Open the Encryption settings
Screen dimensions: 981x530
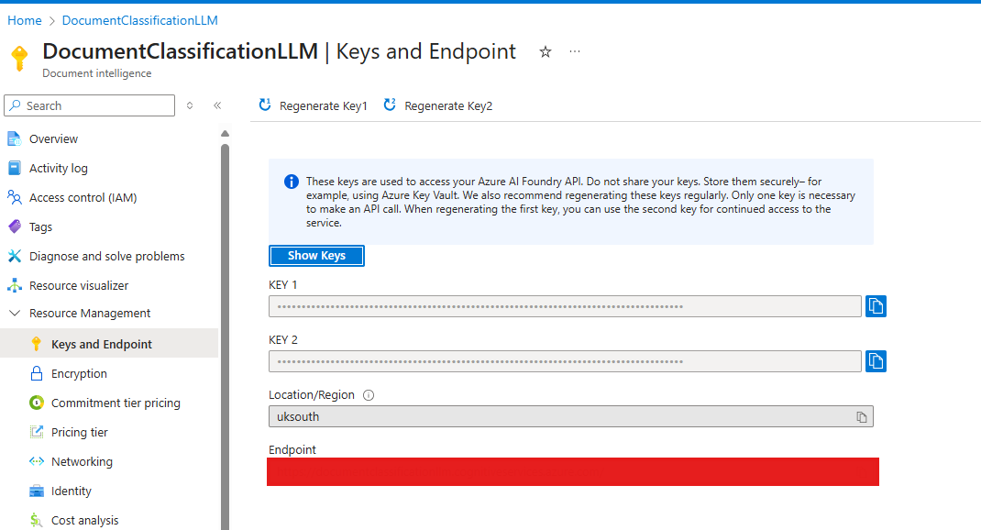coord(79,373)
